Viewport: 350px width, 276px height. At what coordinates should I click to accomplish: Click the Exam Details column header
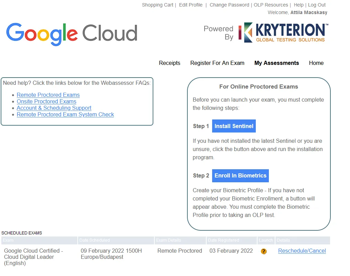tap(180, 240)
